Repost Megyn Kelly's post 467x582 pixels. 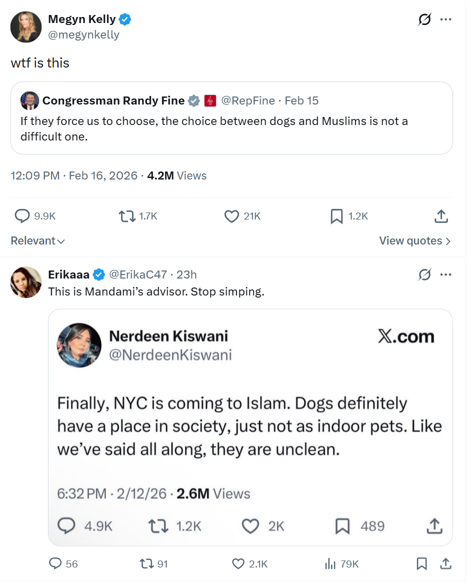pos(126,216)
